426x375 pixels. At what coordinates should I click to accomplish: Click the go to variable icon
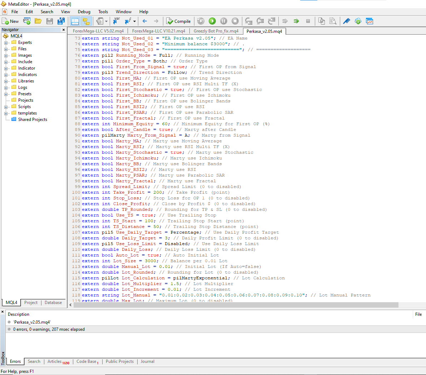[x=116, y=21]
